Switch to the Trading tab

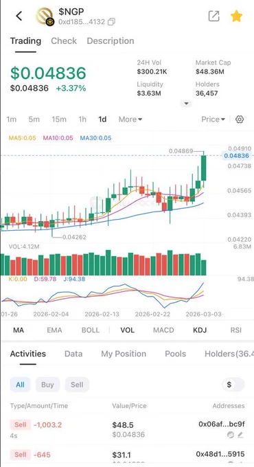[25, 41]
